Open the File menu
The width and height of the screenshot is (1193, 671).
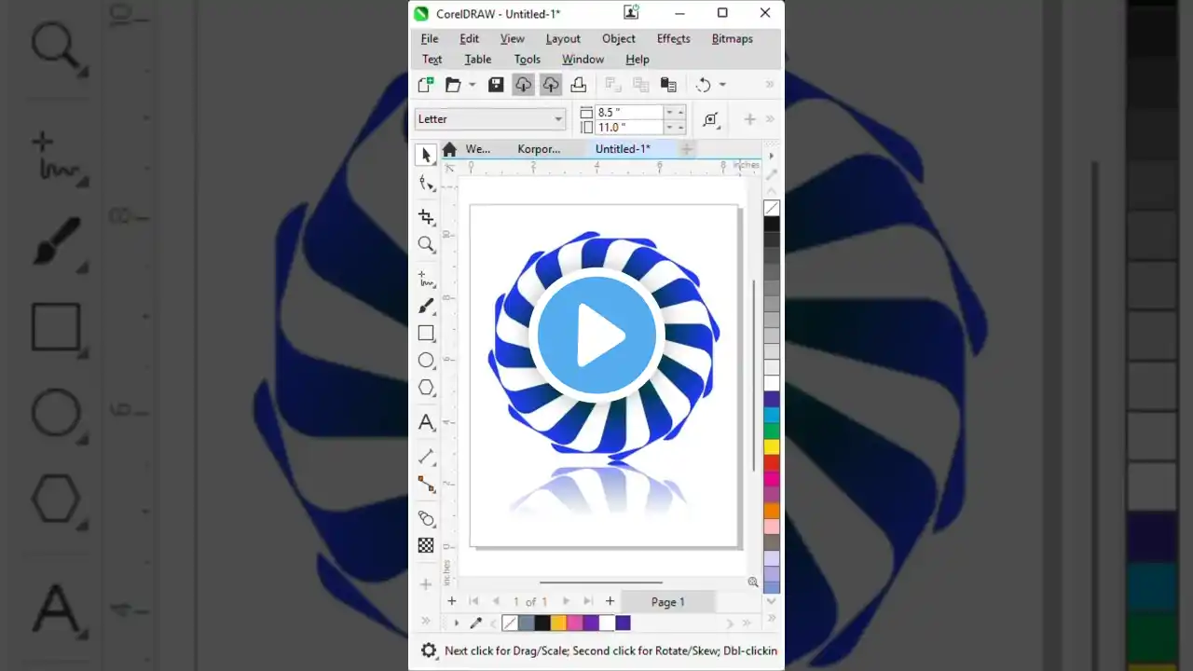[430, 39]
